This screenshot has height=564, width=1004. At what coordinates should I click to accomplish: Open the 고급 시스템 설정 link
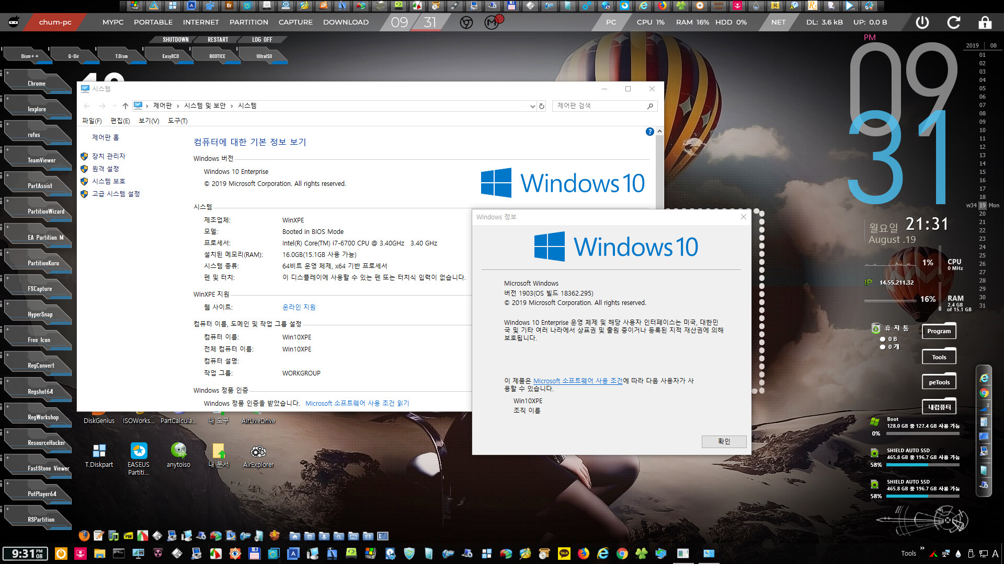point(116,194)
